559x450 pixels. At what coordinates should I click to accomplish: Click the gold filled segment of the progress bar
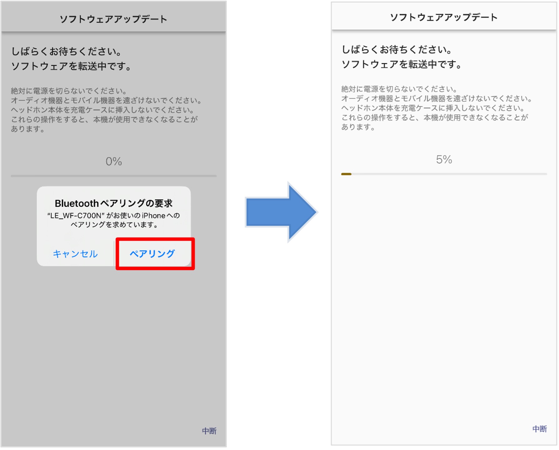tap(346, 174)
